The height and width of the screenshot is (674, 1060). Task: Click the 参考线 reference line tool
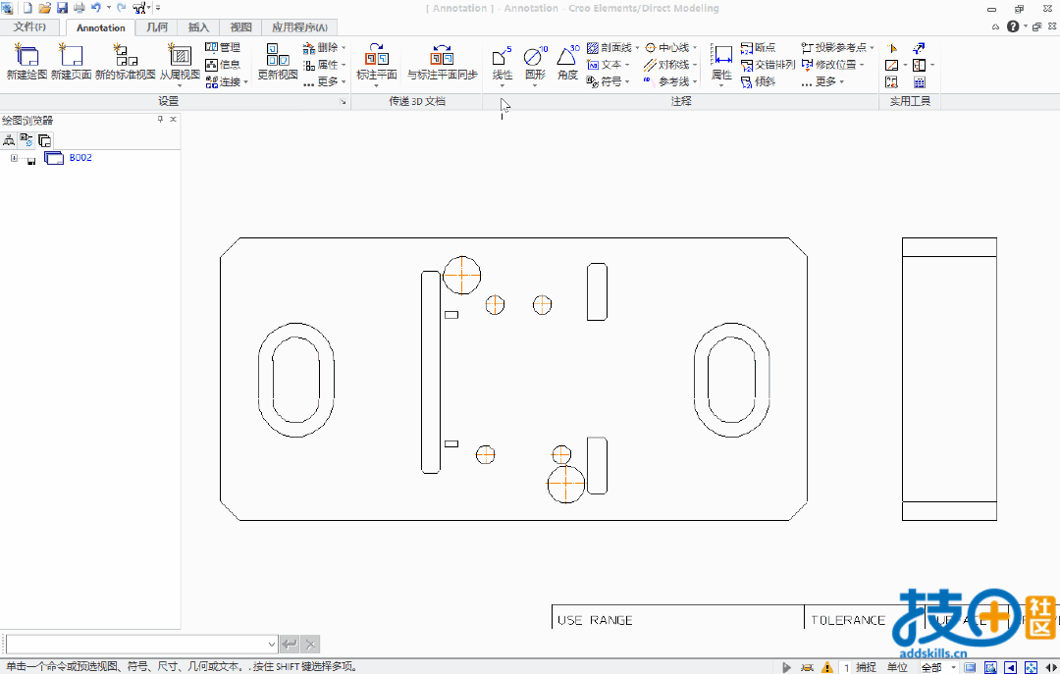666,81
